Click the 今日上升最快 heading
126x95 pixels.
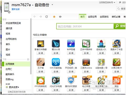click(x=40, y=35)
